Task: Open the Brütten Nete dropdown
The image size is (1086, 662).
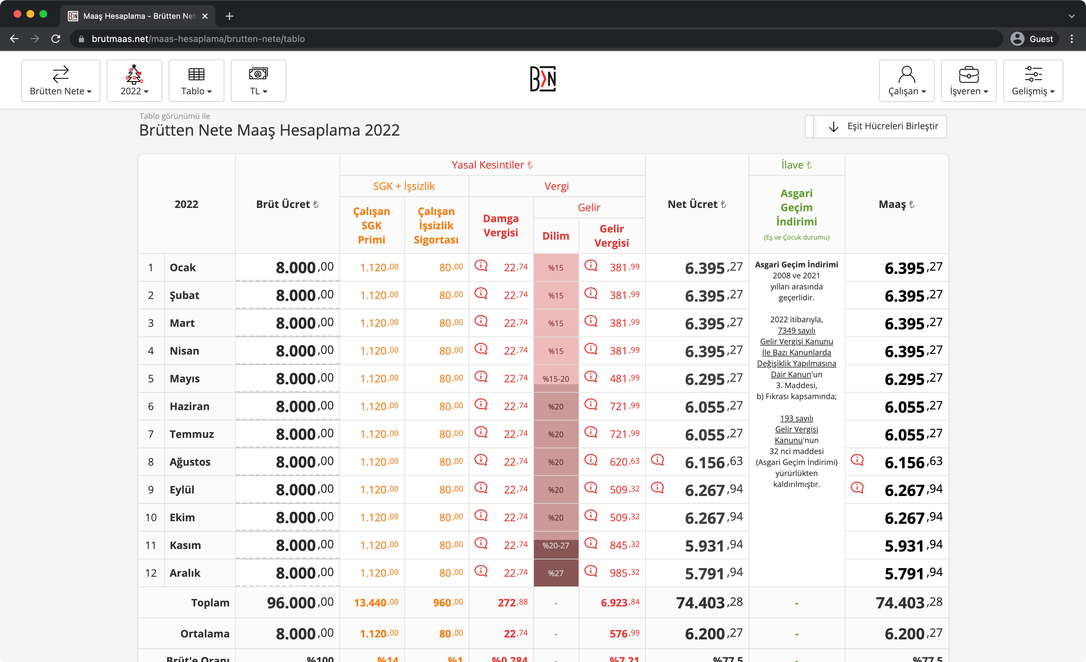Action: (61, 81)
